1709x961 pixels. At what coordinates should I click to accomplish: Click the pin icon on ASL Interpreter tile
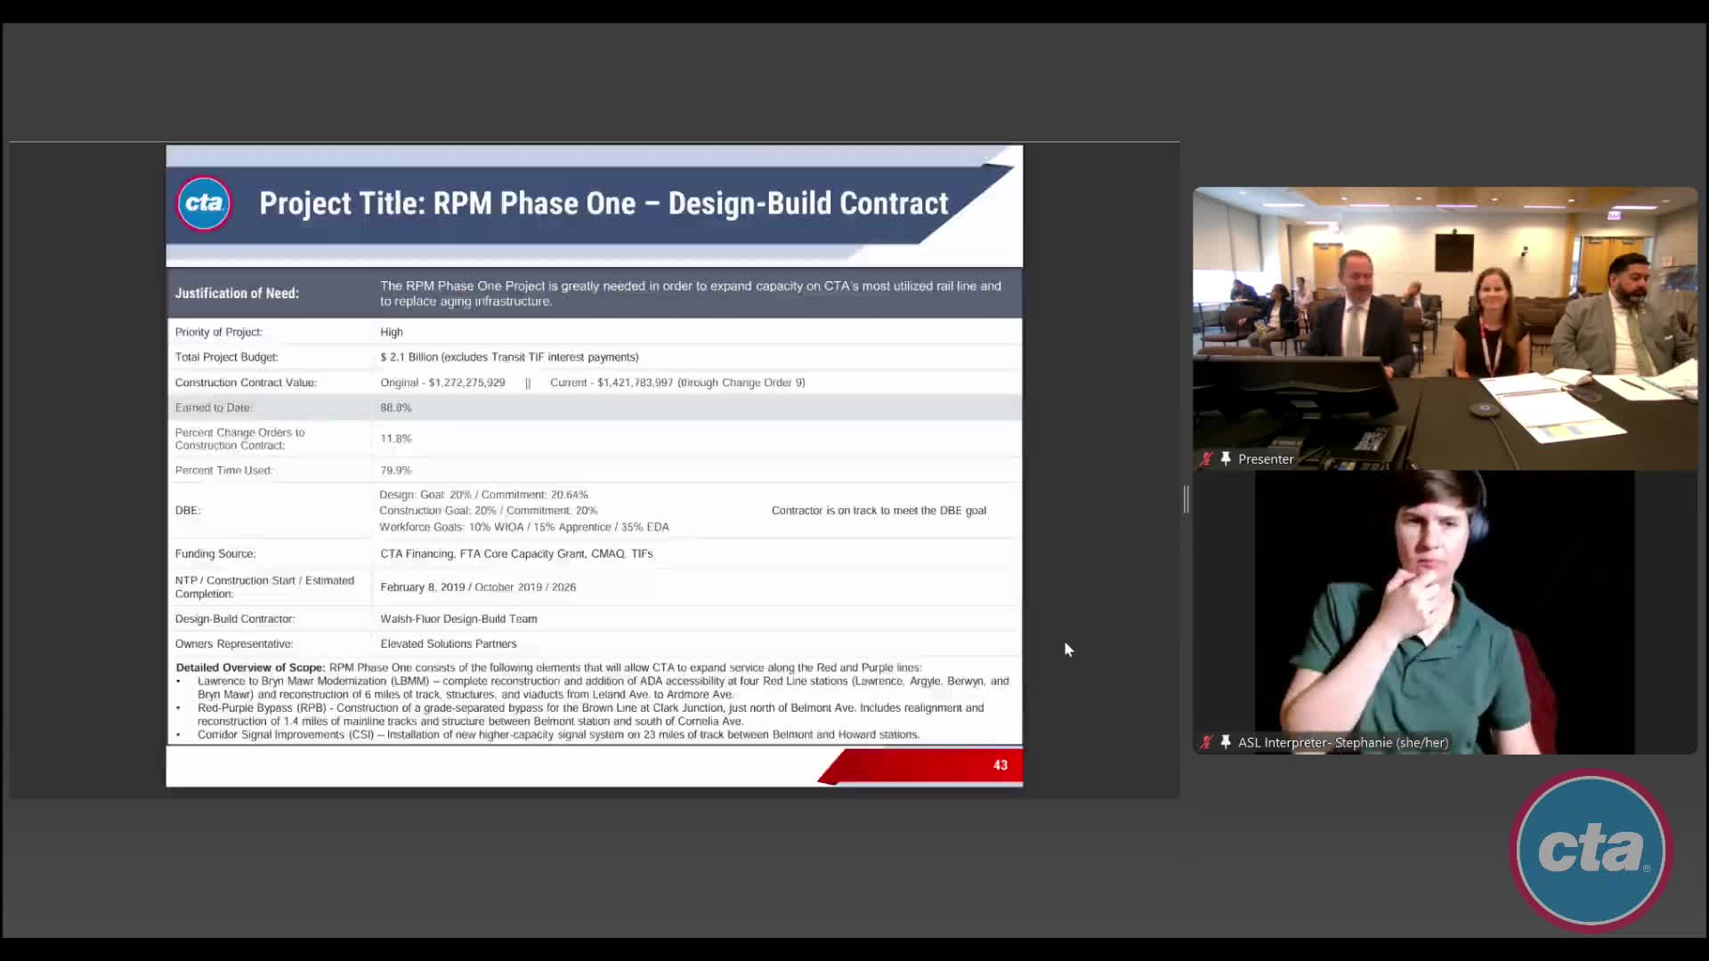pyautogui.click(x=1226, y=742)
